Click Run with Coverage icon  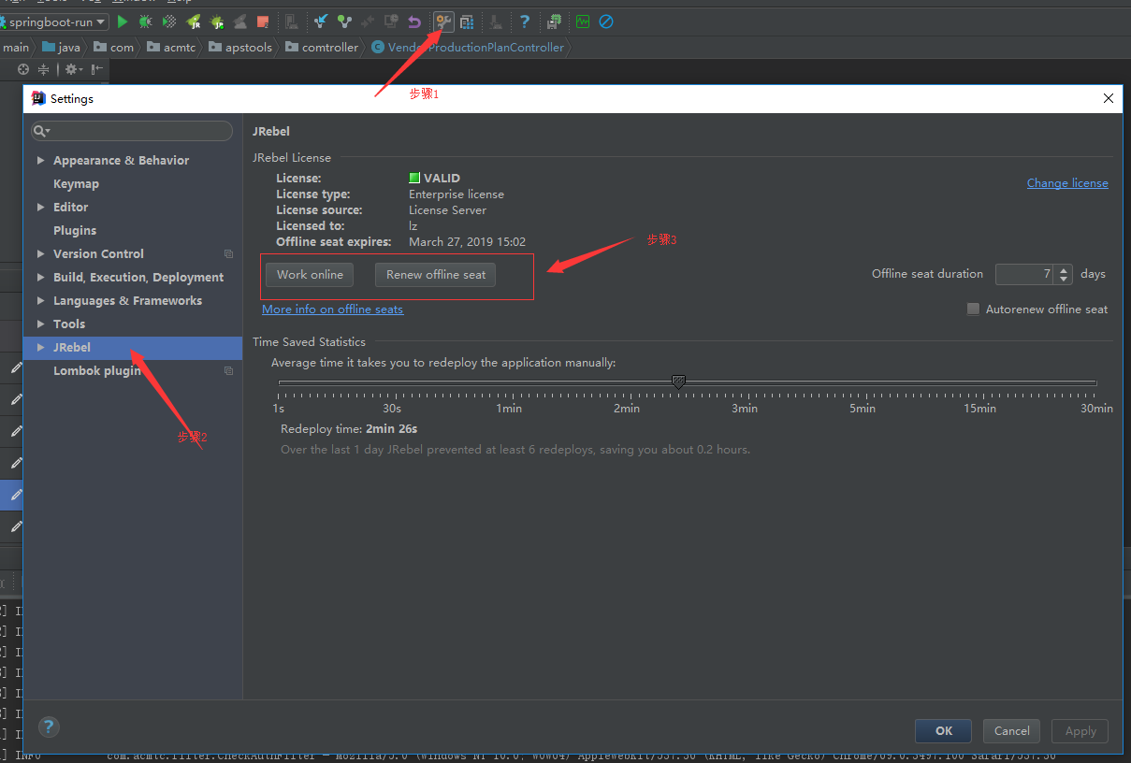(169, 21)
